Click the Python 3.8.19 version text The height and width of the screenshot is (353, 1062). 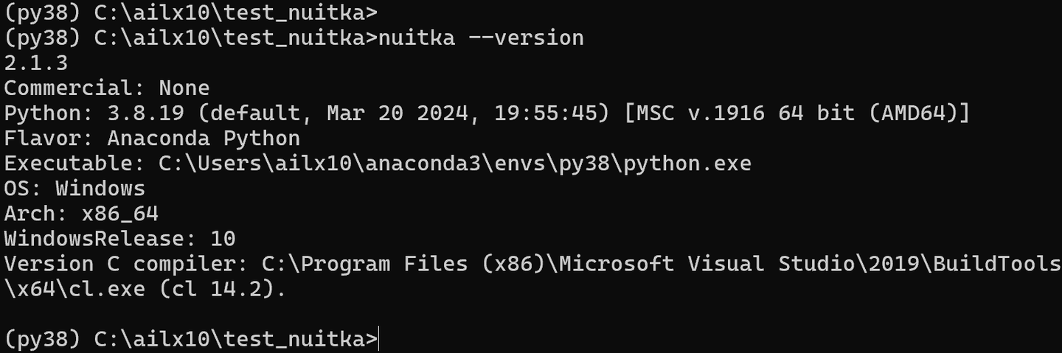94,113
